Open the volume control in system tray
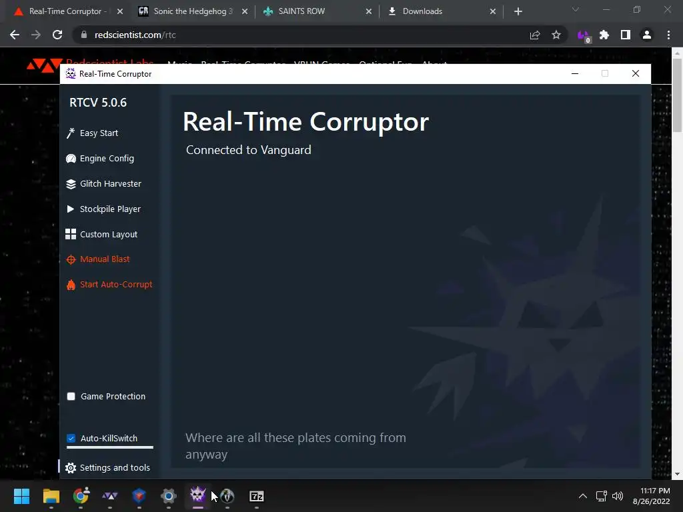The width and height of the screenshot is (683, 512). click(617, 496)
